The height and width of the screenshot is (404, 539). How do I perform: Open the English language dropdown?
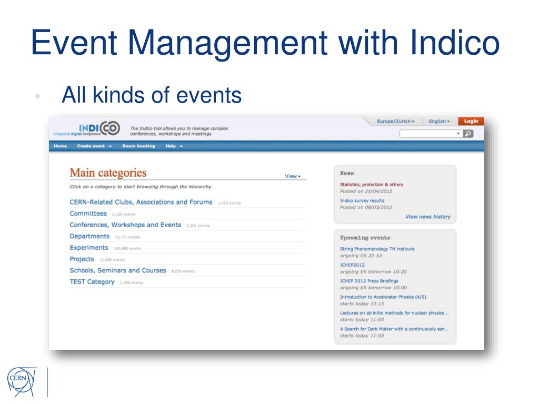coord(439,122)
